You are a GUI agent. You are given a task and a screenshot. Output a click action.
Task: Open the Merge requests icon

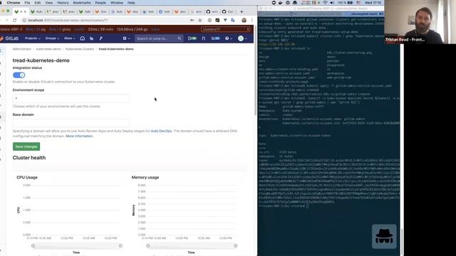coord(204,38)
